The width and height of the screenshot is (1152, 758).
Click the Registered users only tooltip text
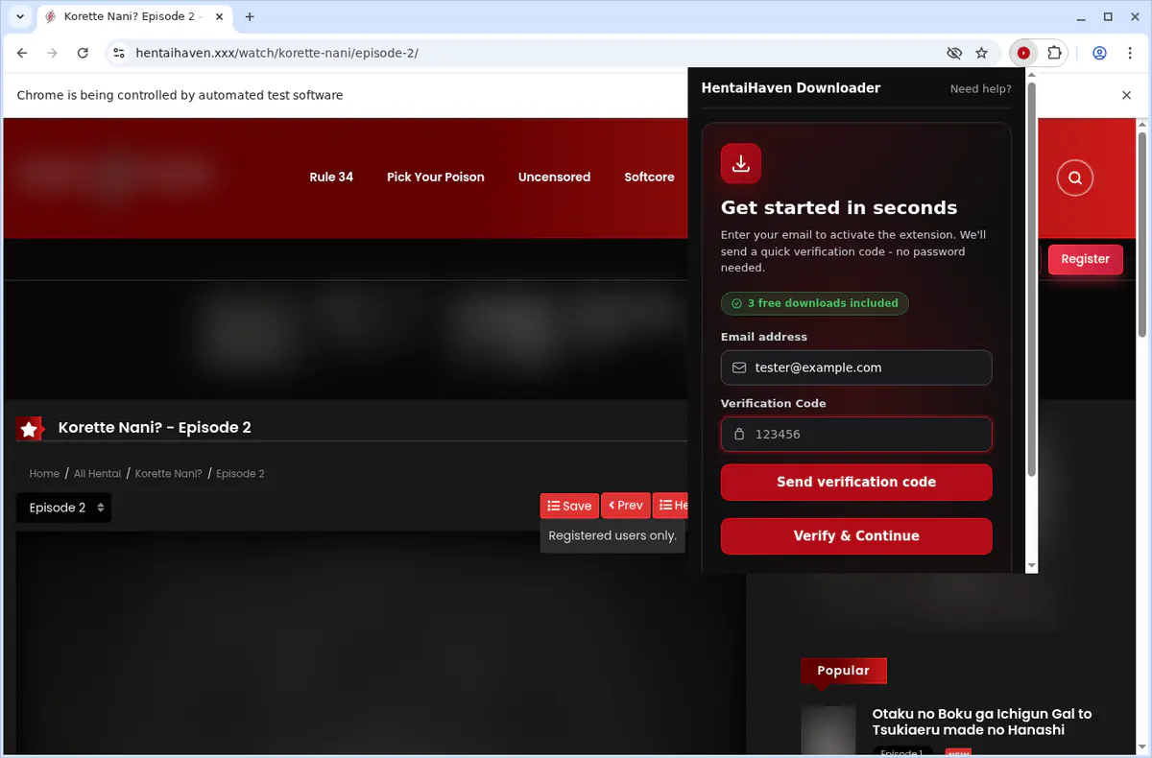[612, 535]
